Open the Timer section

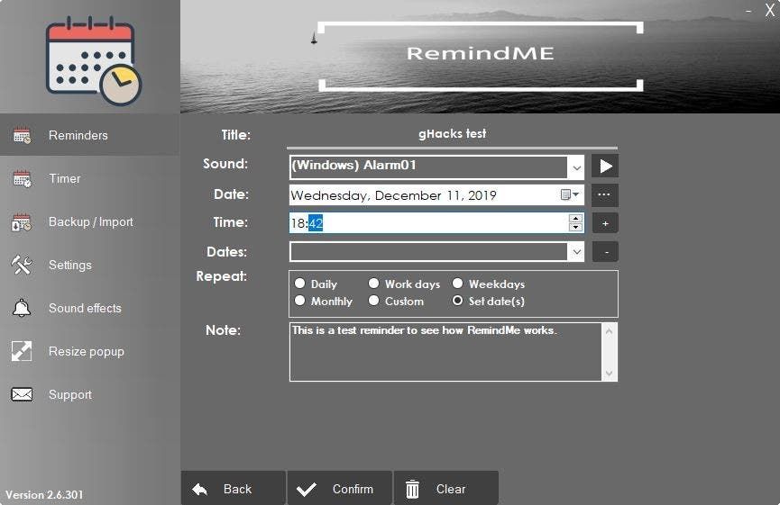point(89,178)
